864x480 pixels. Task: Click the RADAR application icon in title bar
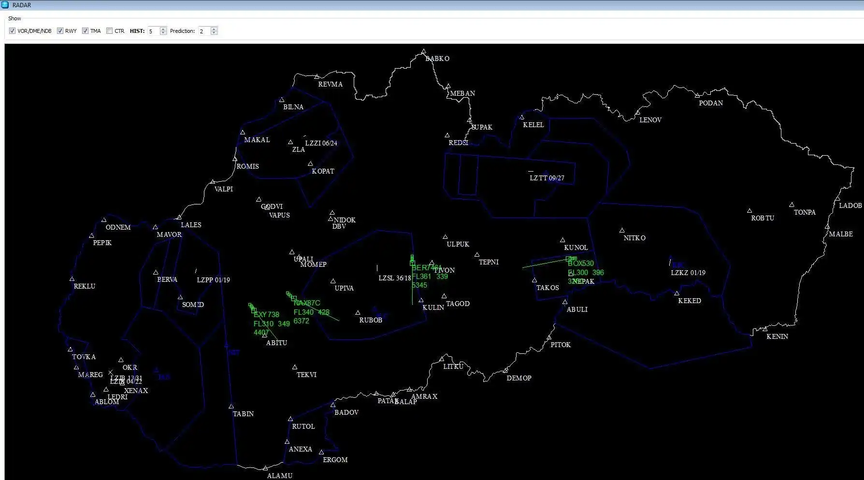pos(5,5)
